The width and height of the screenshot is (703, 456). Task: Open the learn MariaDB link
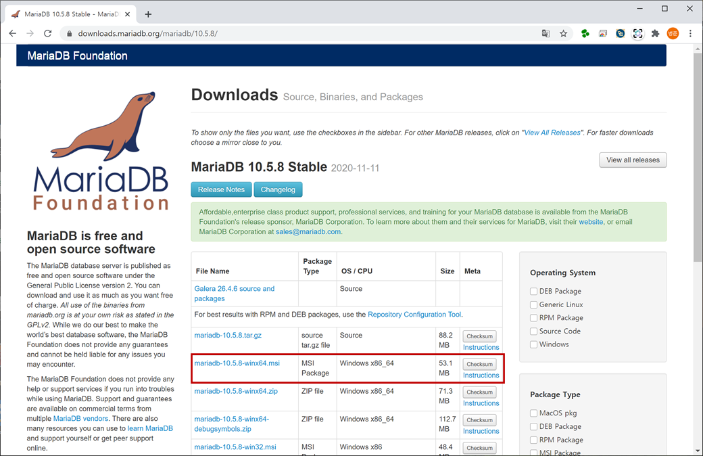tap(150, 428)
